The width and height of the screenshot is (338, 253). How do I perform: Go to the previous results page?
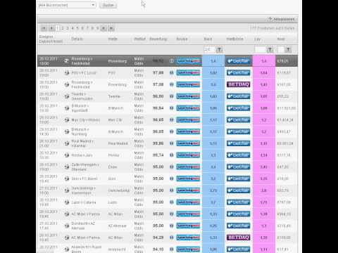51,28
